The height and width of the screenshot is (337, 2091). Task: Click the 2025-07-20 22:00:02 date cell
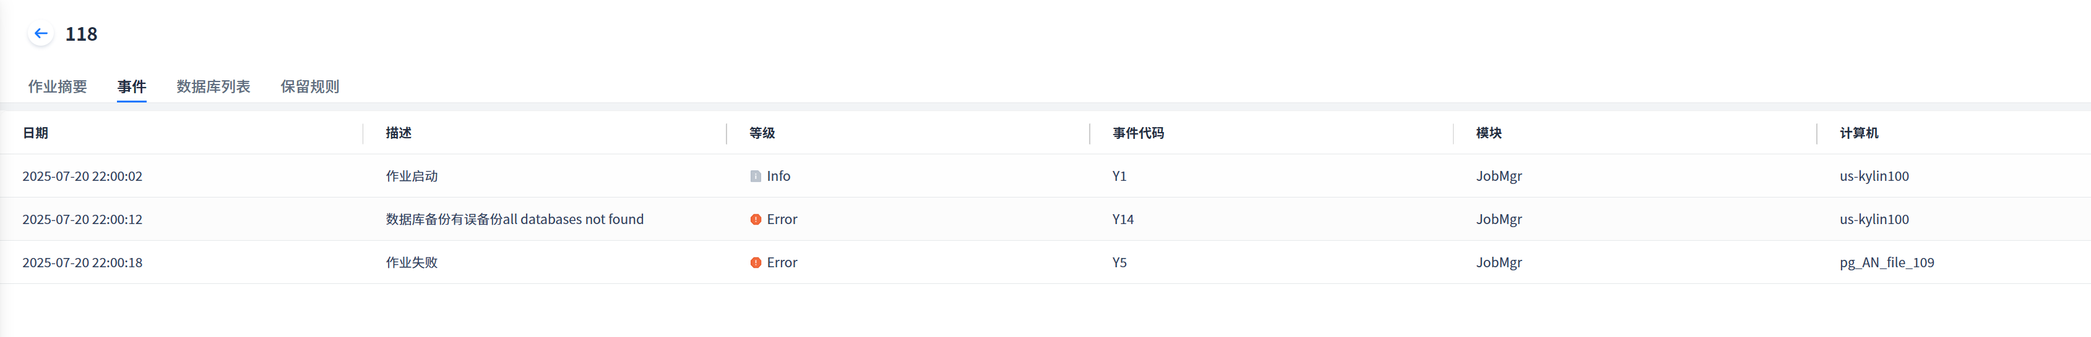(82, 176)
